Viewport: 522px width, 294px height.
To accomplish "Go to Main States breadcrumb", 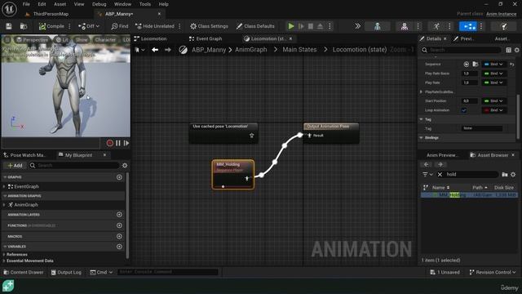I will click(299, 49).
